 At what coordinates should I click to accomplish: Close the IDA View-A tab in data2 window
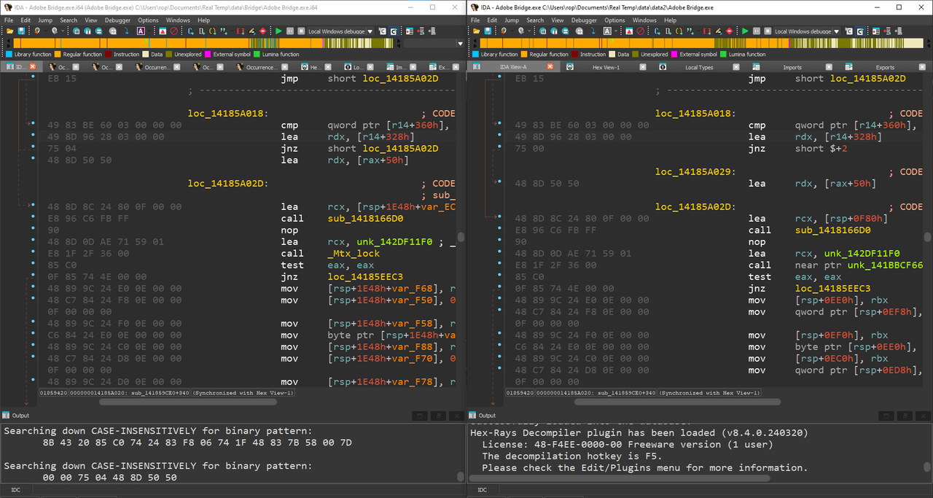pos(550,67)
